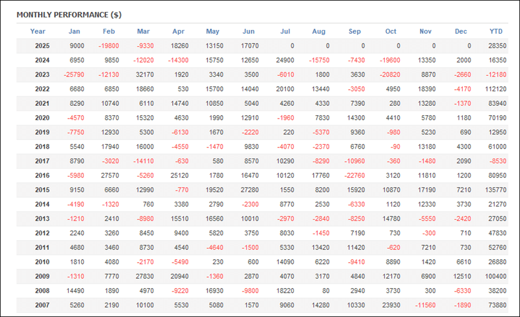The image size is (520, 317).
Task: Click 2010 Jul value 14090
Action: pyautogui.click(x=285, y=262)
